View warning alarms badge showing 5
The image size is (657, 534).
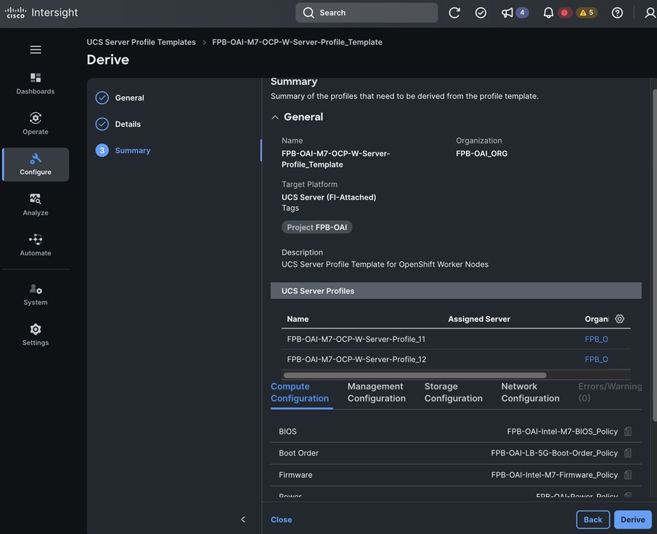point(587,13)
